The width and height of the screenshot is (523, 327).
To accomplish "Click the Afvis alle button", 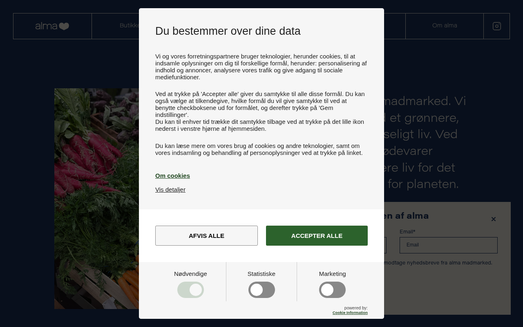I will pyautogui.click(x=206, y=235).
